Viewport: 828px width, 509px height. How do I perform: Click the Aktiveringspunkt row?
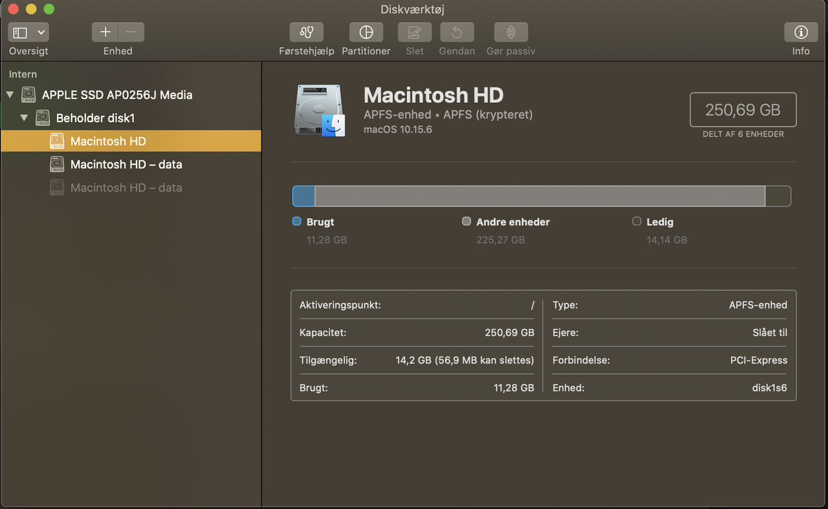click(x=417, y=305)
